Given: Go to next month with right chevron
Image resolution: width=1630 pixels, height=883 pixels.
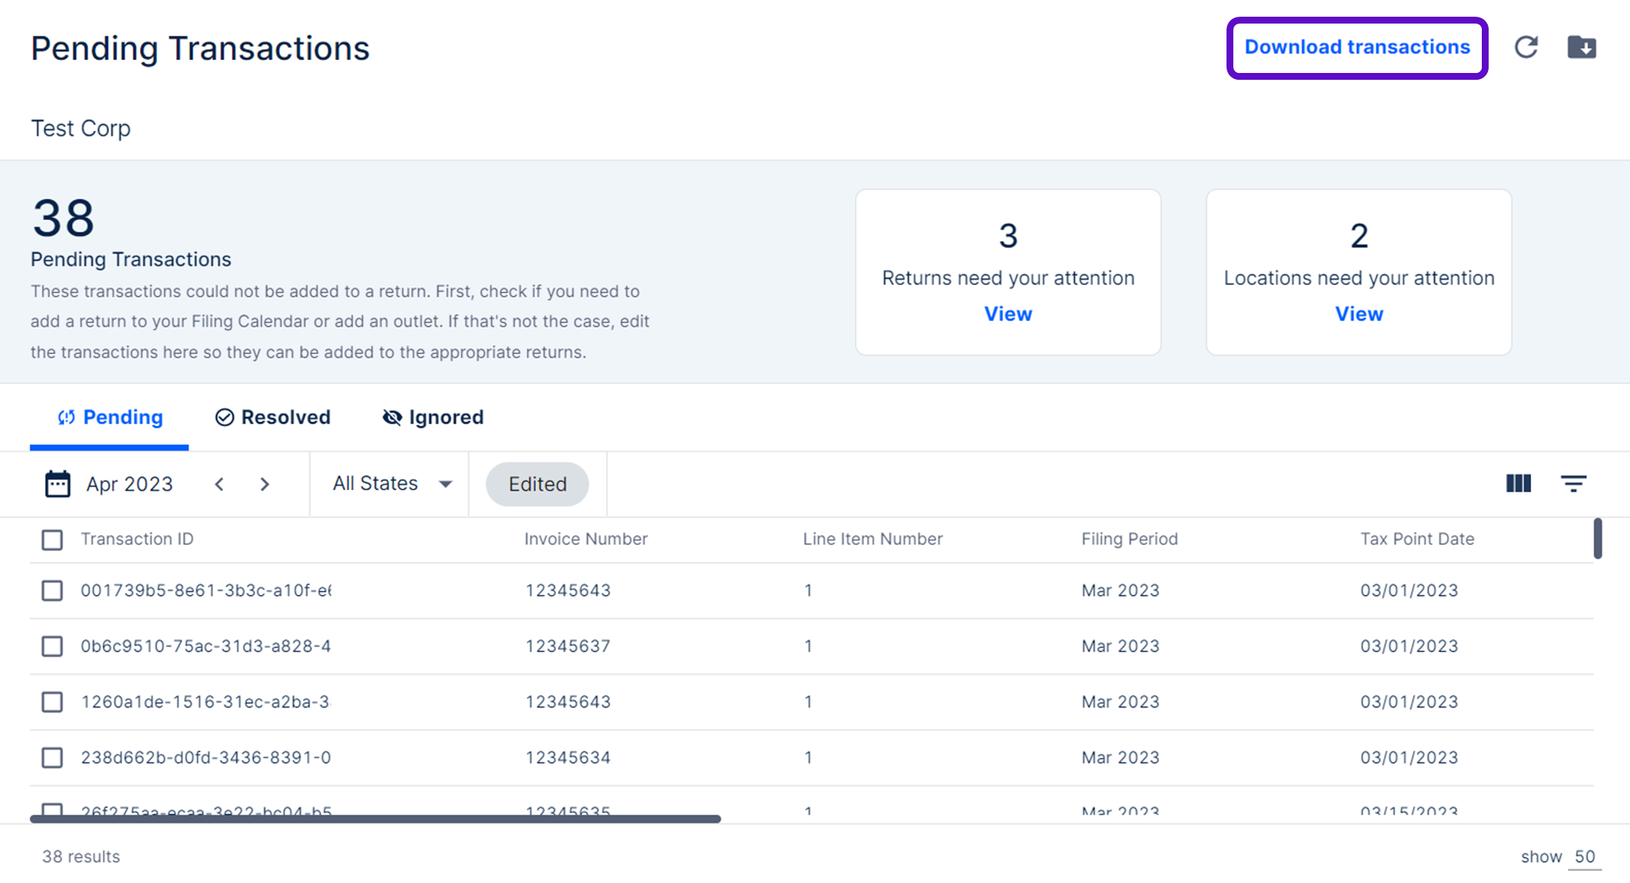Looking at the screenshot, I should [264, 484].
